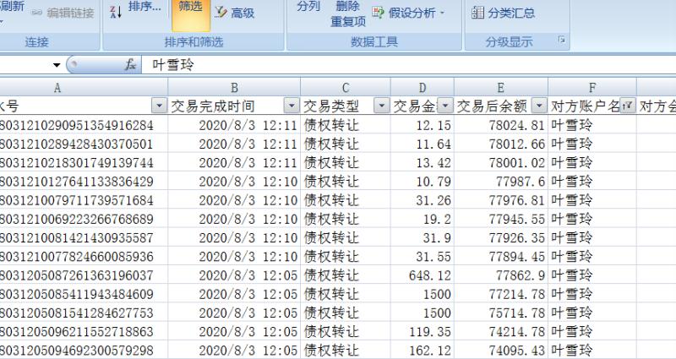Open What-If Analysis (假设分析) dropdown

[x=408, y=13]
